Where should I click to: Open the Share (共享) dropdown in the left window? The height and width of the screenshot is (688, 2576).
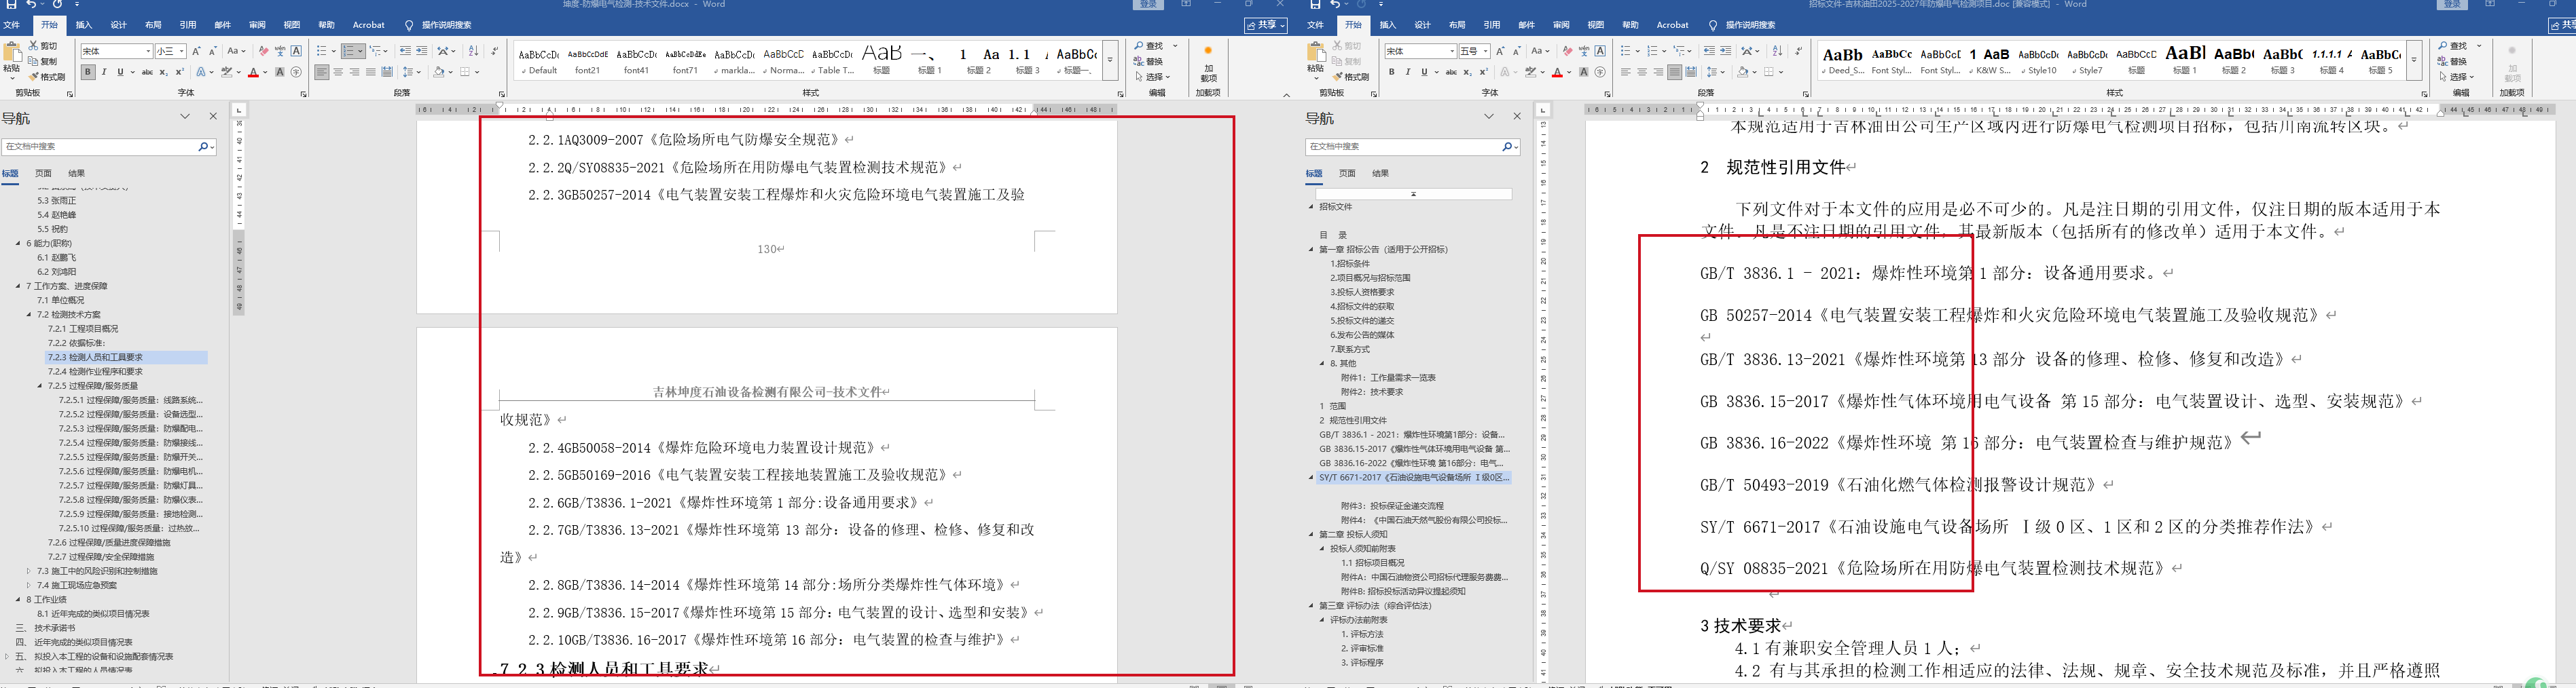tap(1266, 25)
